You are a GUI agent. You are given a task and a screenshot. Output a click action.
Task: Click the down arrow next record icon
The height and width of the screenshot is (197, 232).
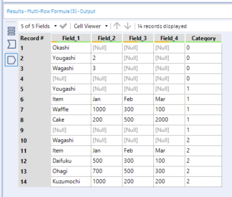128,26
